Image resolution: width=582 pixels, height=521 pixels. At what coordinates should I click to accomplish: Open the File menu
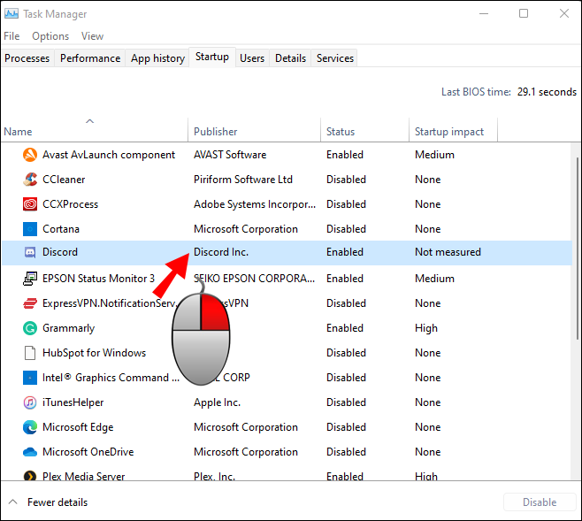tap(11, 36)
